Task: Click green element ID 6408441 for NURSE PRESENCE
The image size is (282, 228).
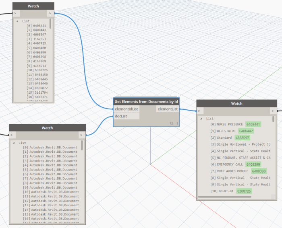Action: (253, 124)
